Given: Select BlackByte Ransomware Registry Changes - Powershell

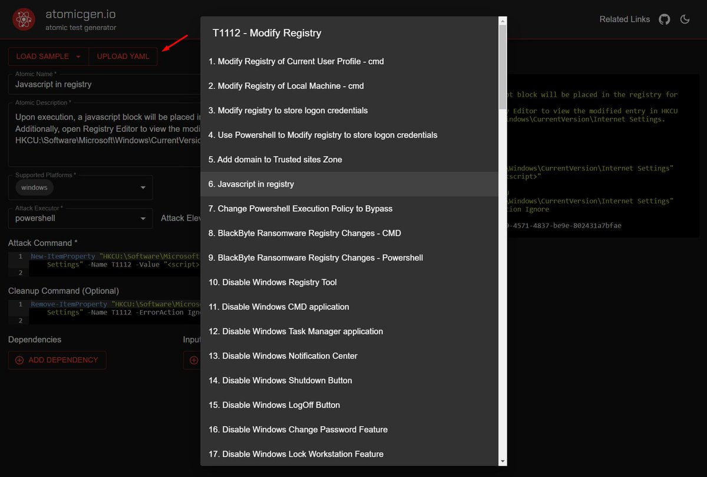Looking at the screenshot, I should click(349, 258).
